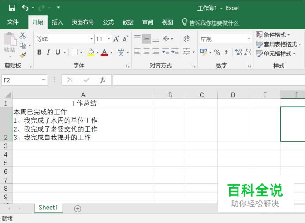305x223 pixels.
Task: Switch to the 页面布局 ribbon tab
Action: [83, 22]
